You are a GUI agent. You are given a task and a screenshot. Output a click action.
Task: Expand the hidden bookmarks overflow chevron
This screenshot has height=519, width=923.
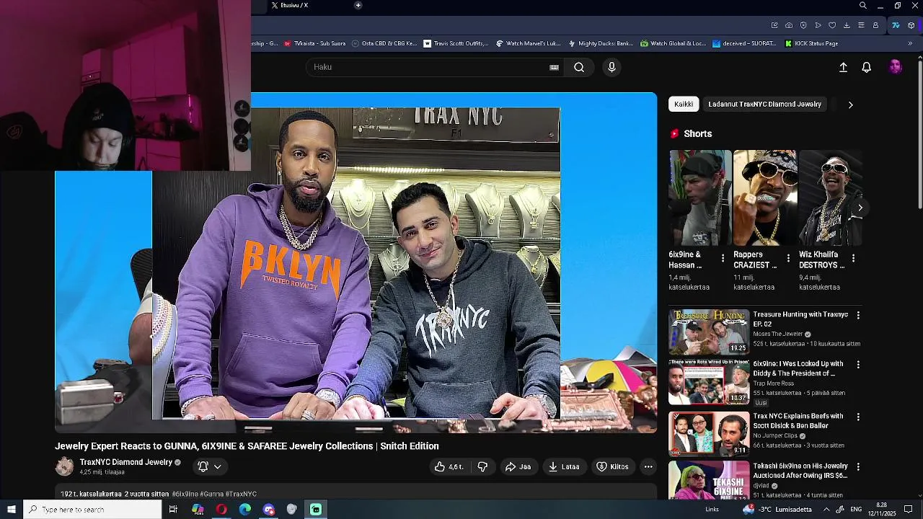[910, 43]
